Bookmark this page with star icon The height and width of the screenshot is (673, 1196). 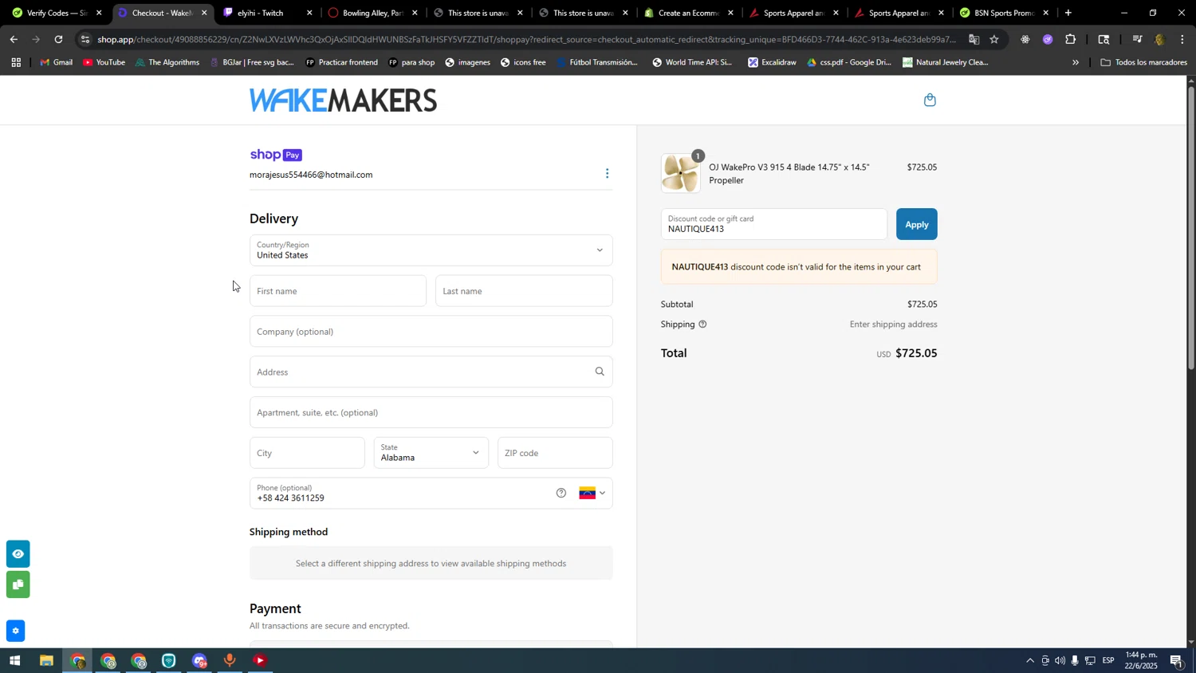click(x=994, y=39)
